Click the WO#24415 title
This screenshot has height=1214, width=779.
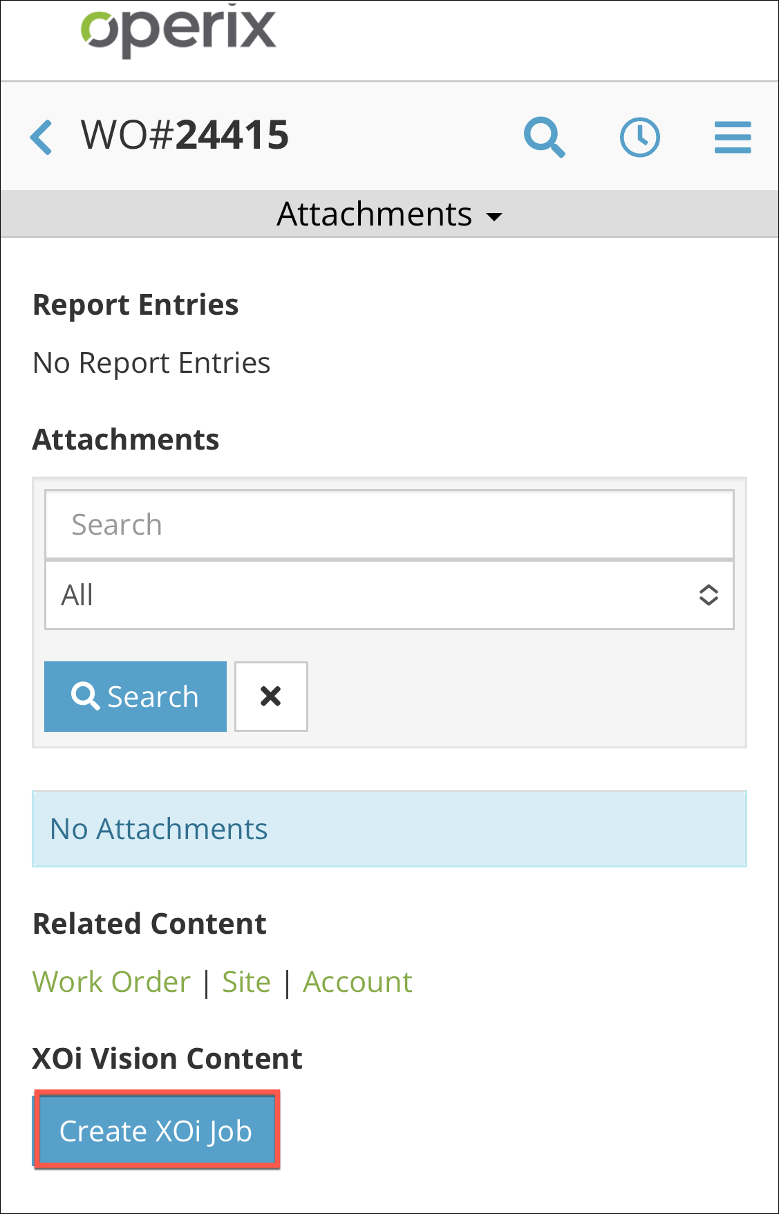click(185, 135)
